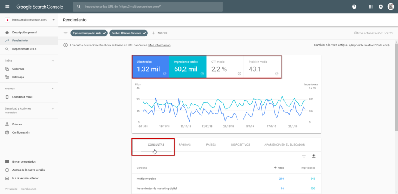The image size is (398, 194).
Task: Switch to the DISPOSITIVOS tab
Action: (x=241, y=145)
